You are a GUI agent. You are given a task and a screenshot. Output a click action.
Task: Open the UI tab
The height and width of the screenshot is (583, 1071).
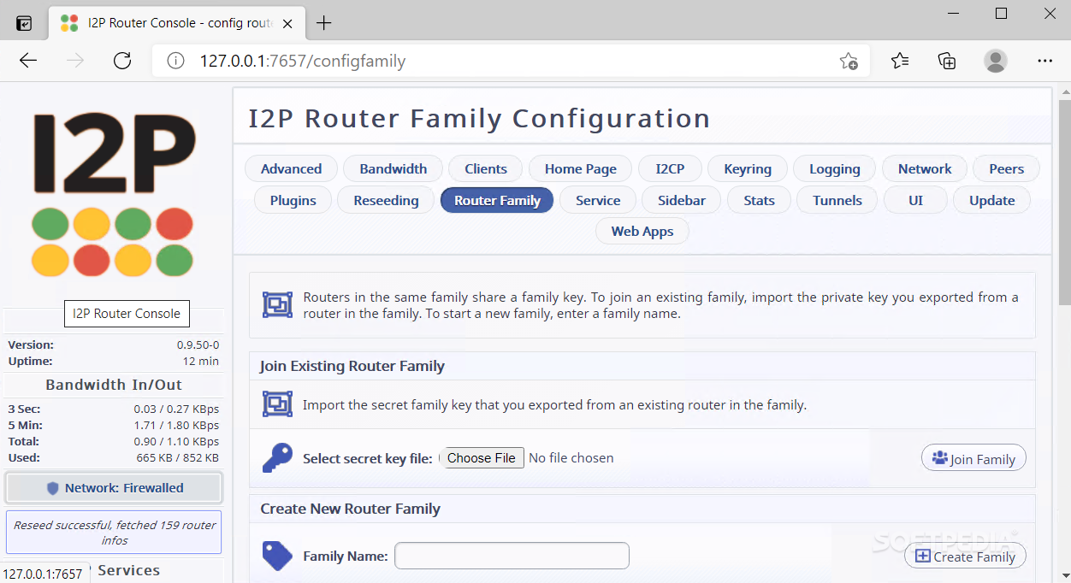[915, 201]
